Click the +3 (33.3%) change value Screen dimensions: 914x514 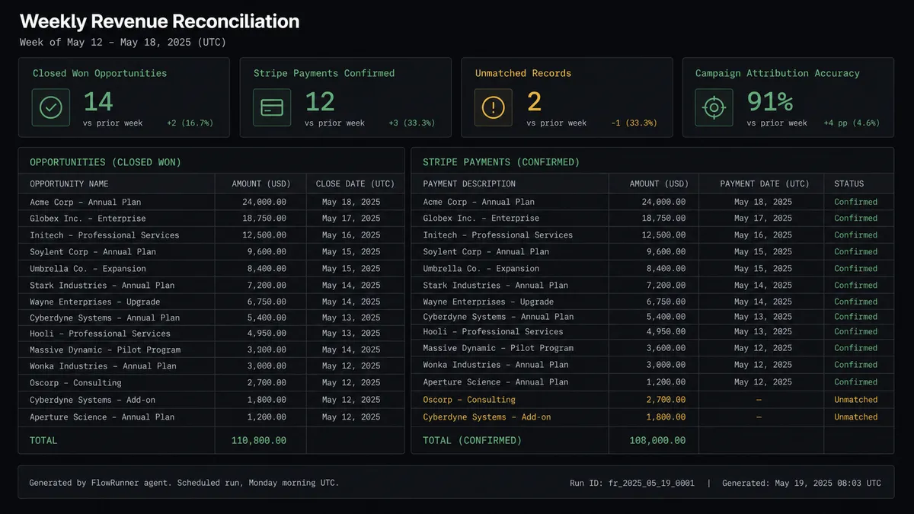pyautogui.click(x=411, y=123)
